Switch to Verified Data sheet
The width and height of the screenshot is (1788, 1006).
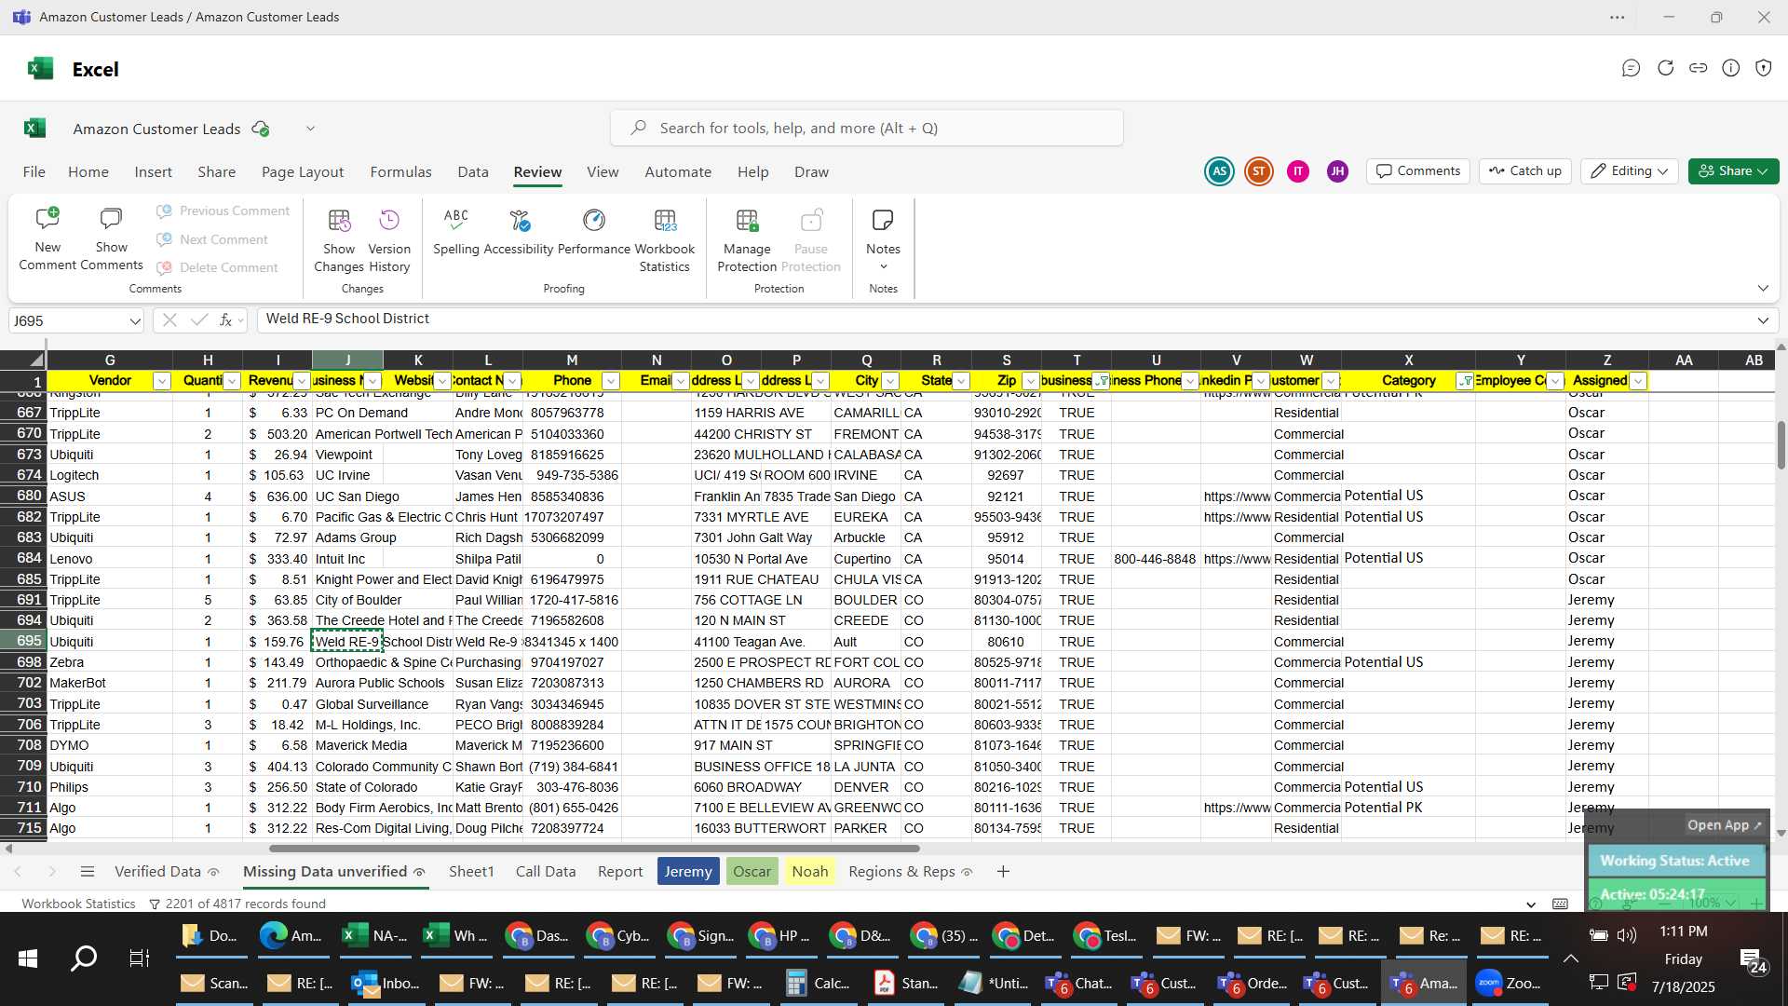pyautogui.click(x=166, y=872)
